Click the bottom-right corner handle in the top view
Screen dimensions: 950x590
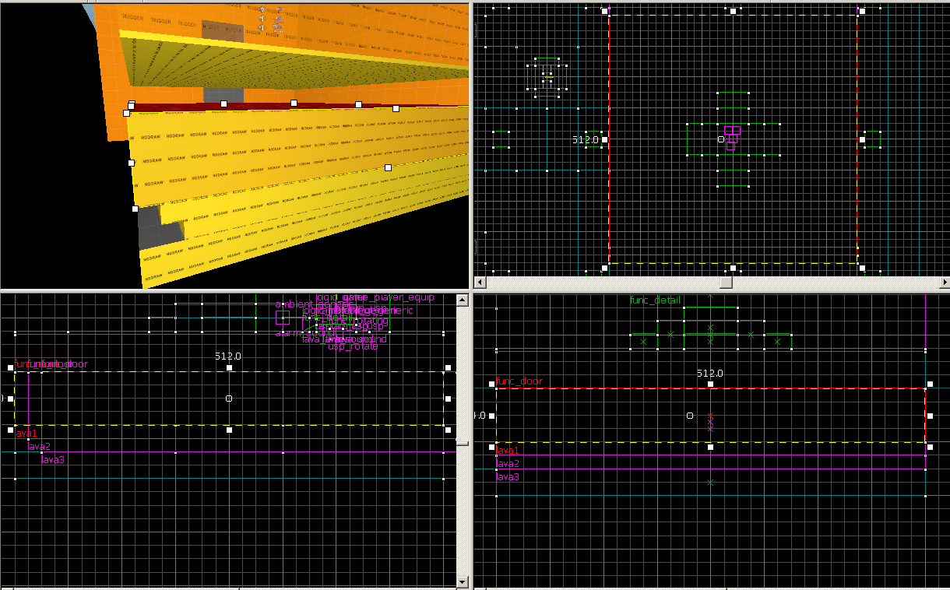[x=862, y=268]
